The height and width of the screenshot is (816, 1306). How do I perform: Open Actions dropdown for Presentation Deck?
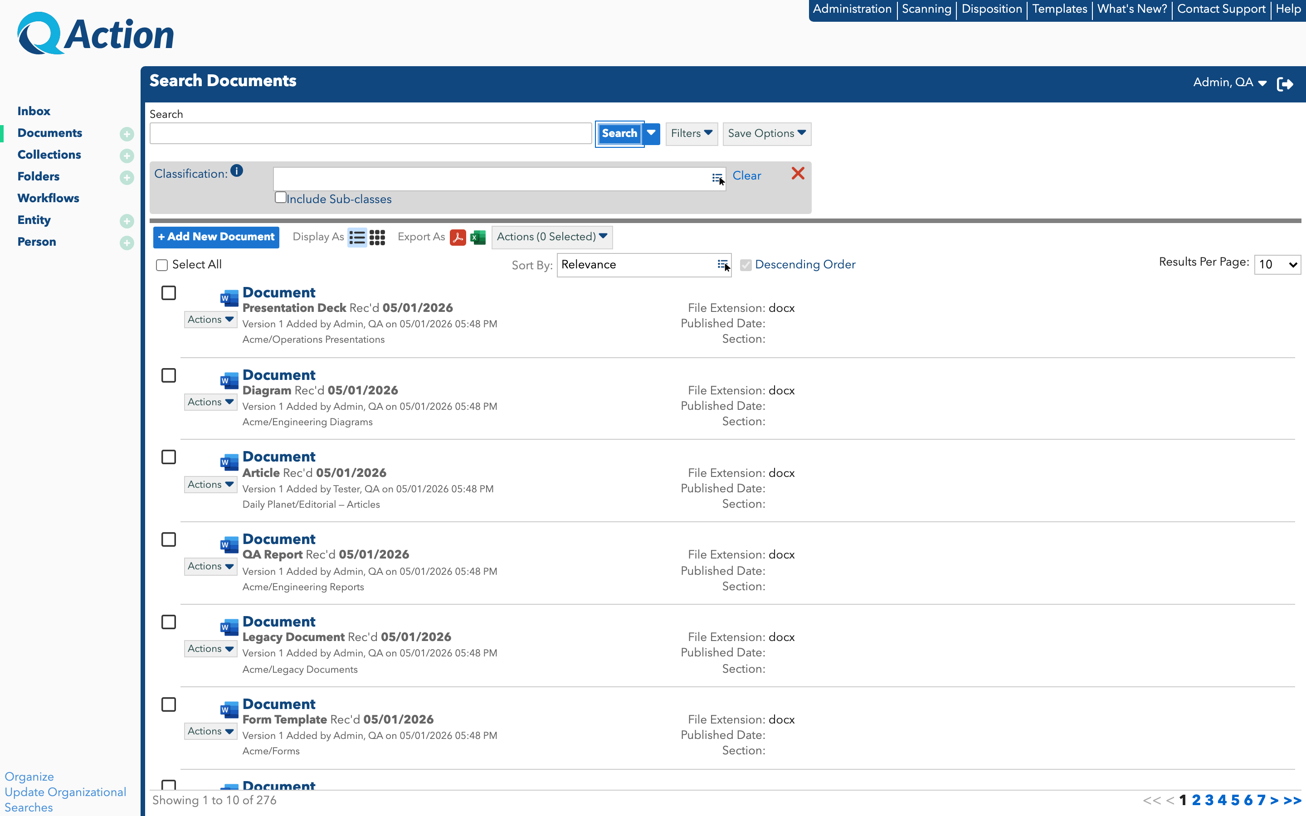[x=210, y=320]
